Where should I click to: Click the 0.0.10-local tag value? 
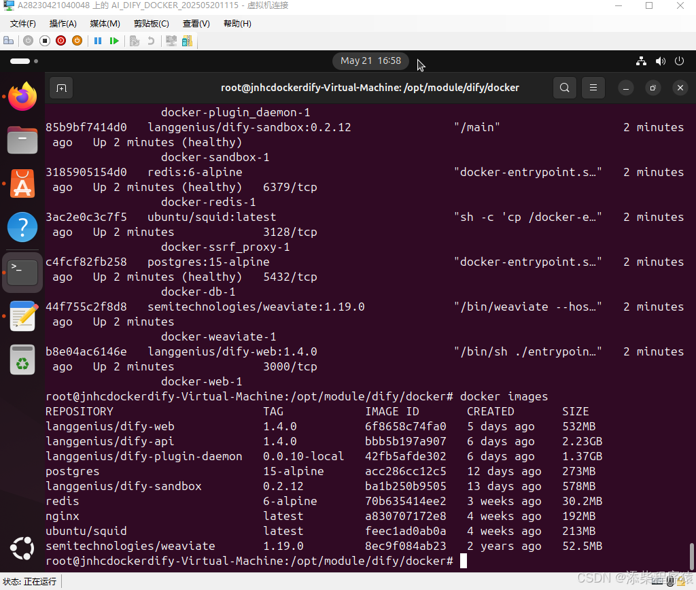click(x=304, y=456)
